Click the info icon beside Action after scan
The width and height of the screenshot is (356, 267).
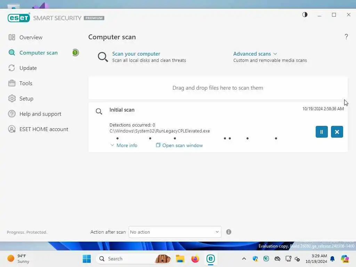[x=229, y=232]
